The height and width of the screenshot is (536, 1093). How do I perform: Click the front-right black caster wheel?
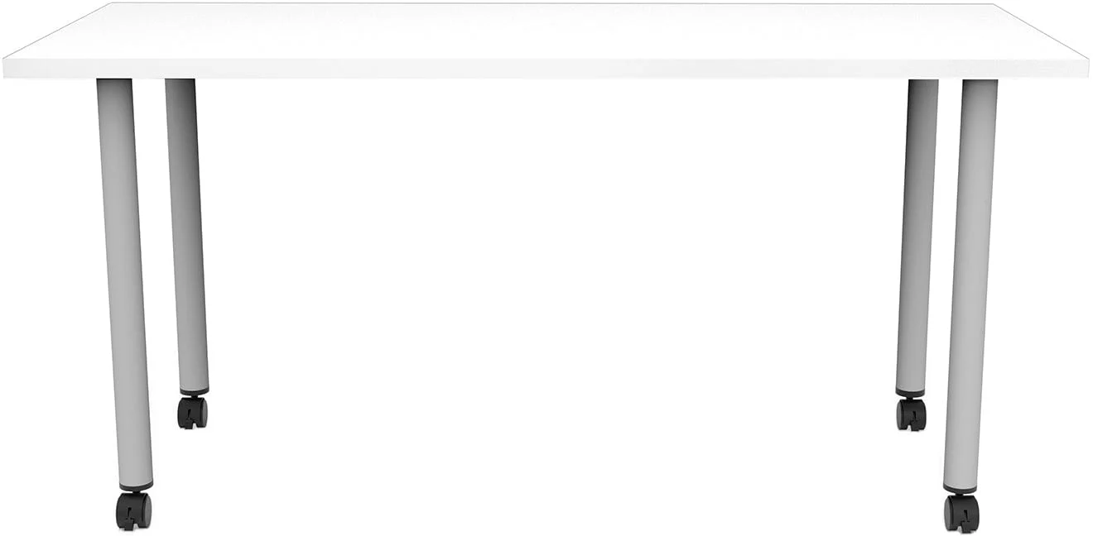pos(961,513)
